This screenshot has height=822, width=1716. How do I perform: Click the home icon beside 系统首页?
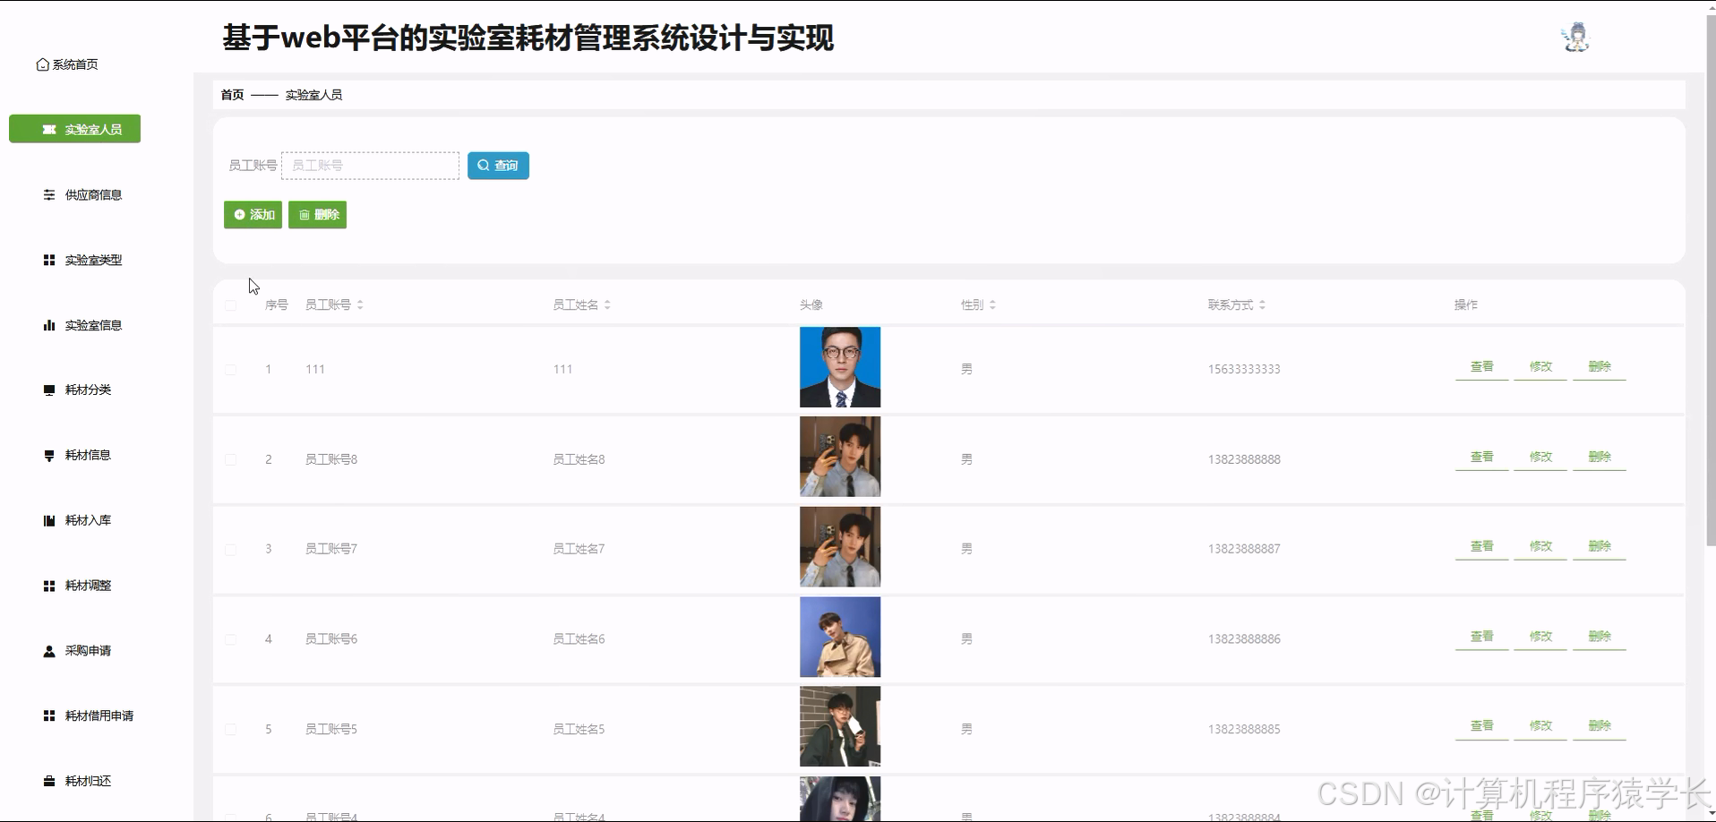point(42,64)
